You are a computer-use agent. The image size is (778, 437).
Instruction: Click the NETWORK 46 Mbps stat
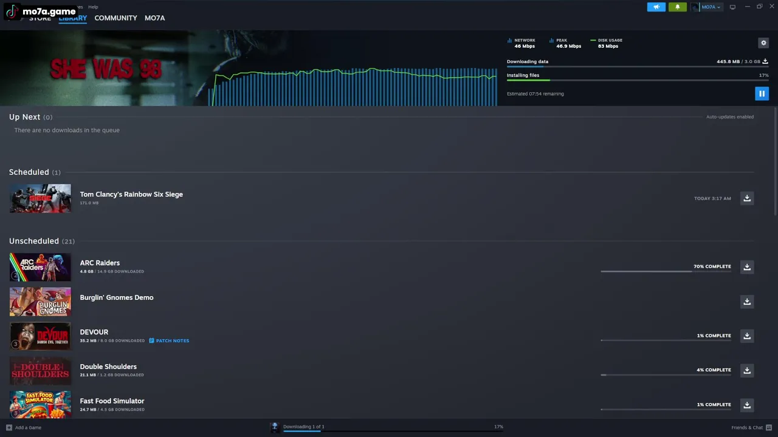coord(522,43)
